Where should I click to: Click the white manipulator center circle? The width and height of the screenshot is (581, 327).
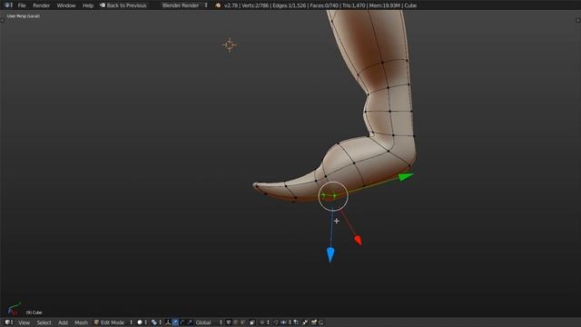tap(333, 196)
